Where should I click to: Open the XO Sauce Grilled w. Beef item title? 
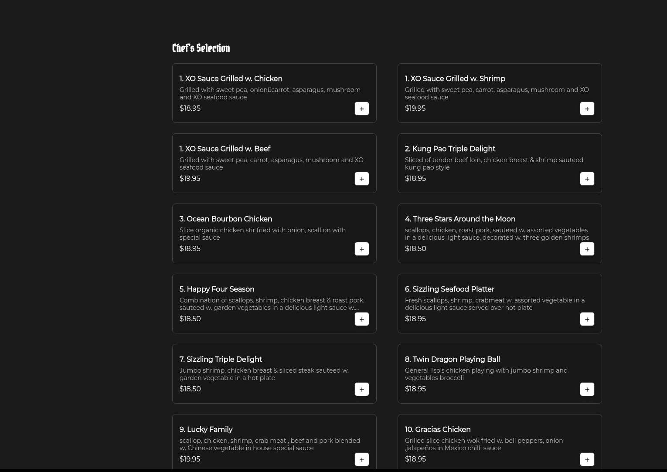[x=225, y=149]
